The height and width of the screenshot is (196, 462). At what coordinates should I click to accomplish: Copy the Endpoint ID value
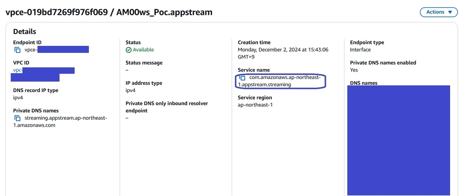pos(17,50)
